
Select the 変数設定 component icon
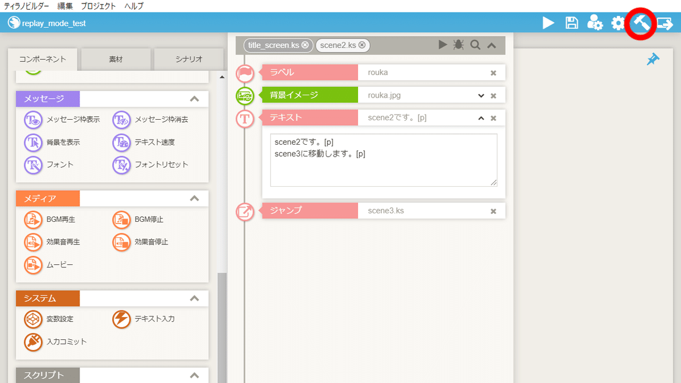coord(33,319)
